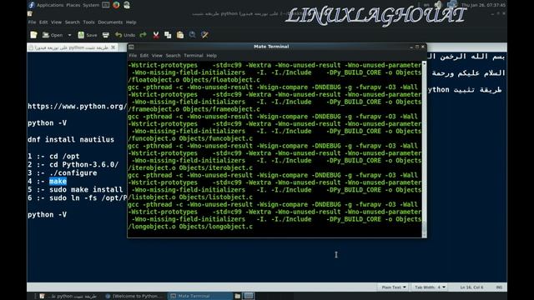Launch terminal from top panel icon
Image resolution: width=534 pixels, height=300 pixels.
[106, 5]
